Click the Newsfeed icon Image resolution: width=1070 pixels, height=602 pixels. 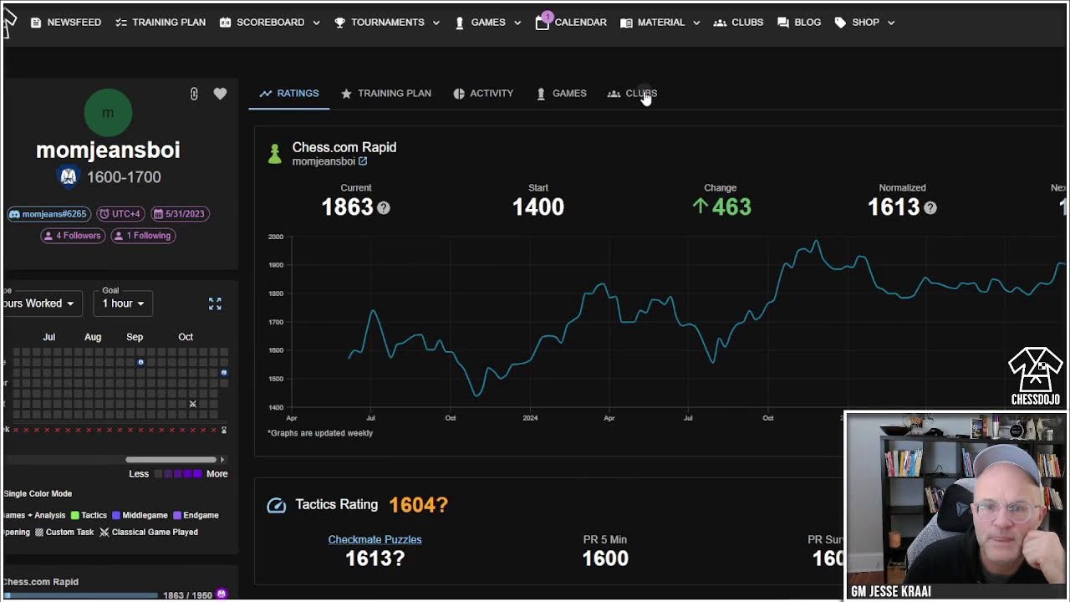pos(35,23)
